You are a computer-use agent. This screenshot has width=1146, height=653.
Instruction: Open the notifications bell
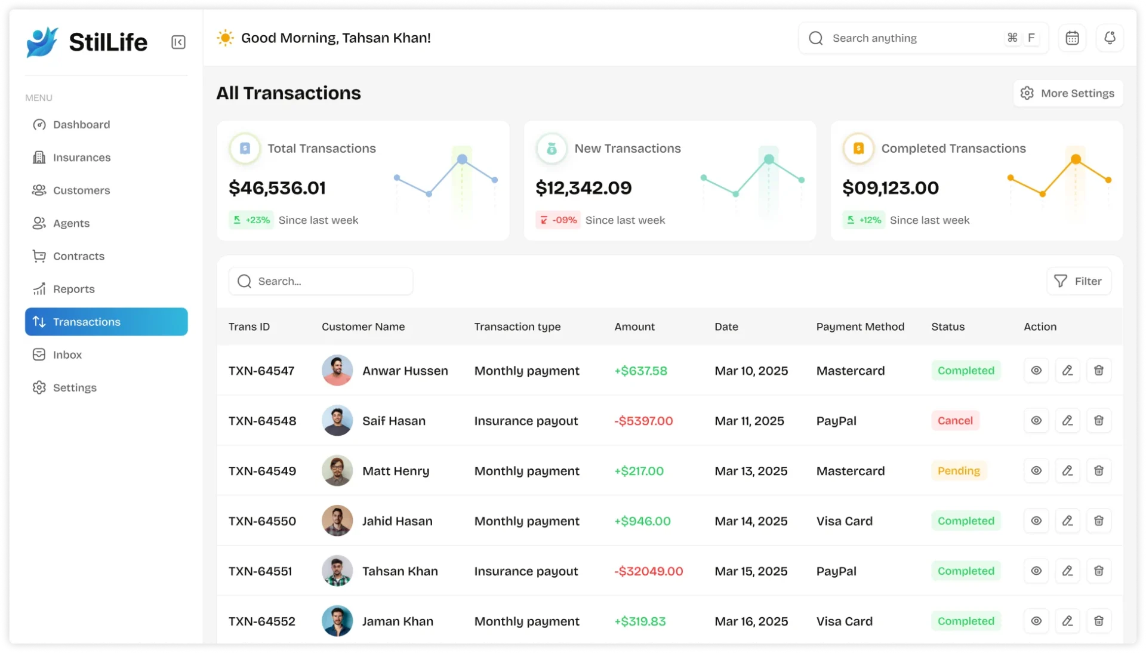pyautogui.click(x=1110, y=38)
